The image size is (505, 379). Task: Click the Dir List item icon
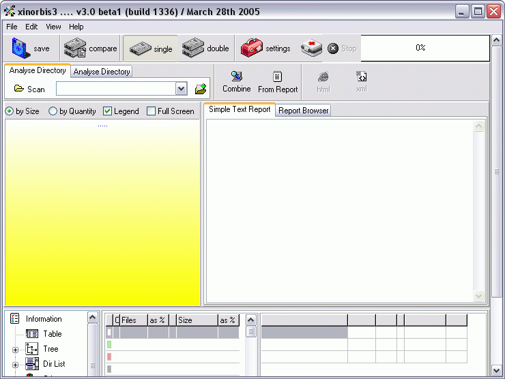click(32, 364)
